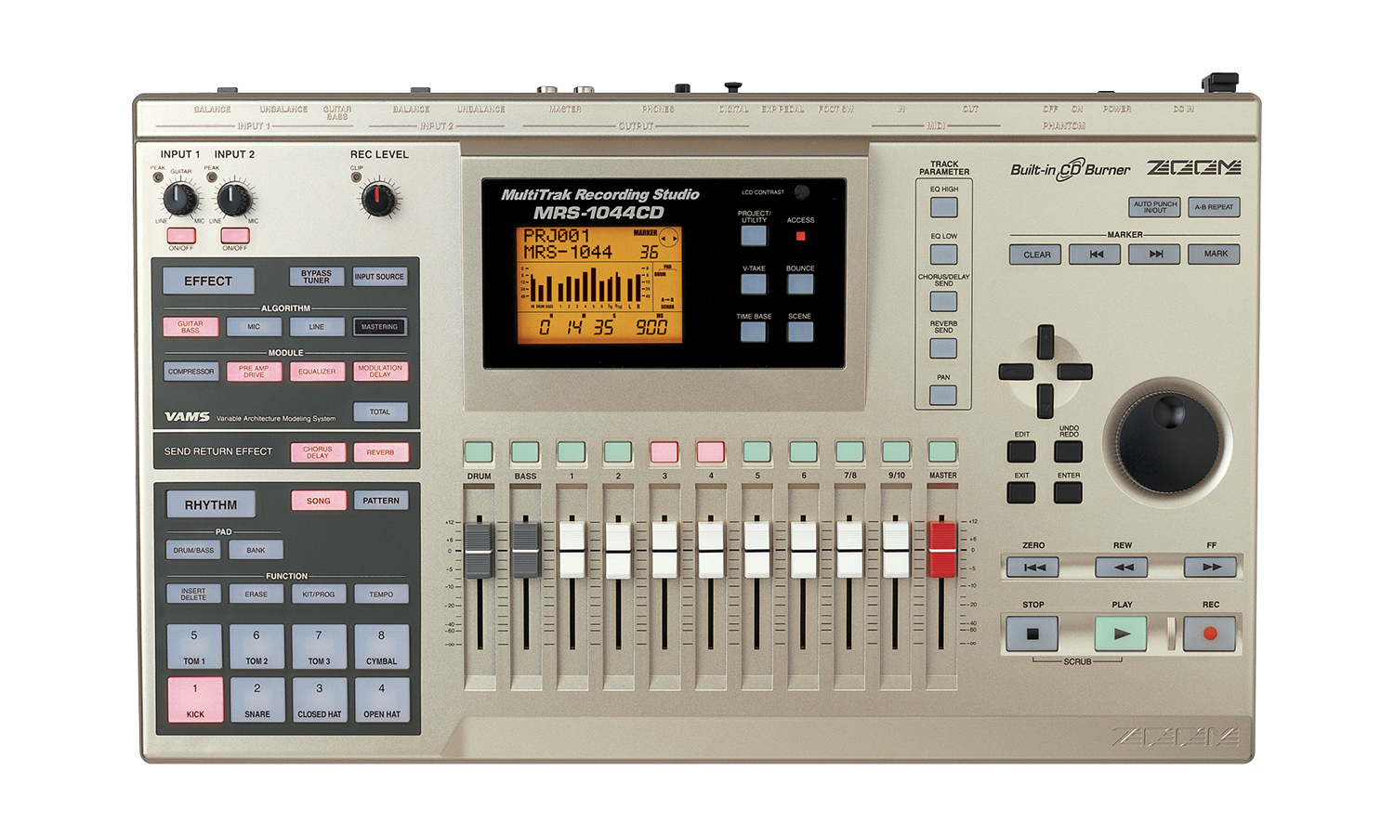Click the TOTAL module key
This screenshot has width=1394, height=836.
coord(380,411)
